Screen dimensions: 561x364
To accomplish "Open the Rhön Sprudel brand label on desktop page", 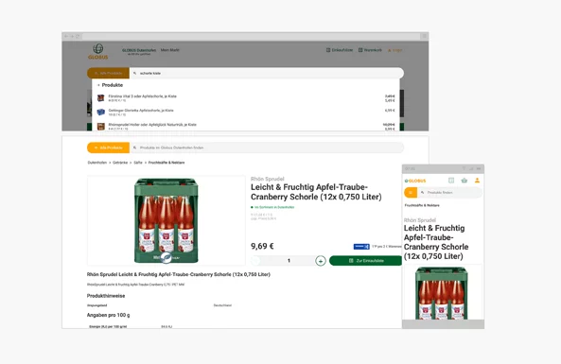I will pyautogui.click(x=268, y=179).
